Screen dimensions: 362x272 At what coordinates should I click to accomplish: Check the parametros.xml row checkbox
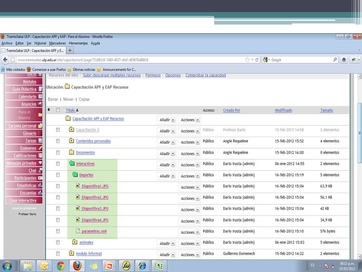click(58, 231)
